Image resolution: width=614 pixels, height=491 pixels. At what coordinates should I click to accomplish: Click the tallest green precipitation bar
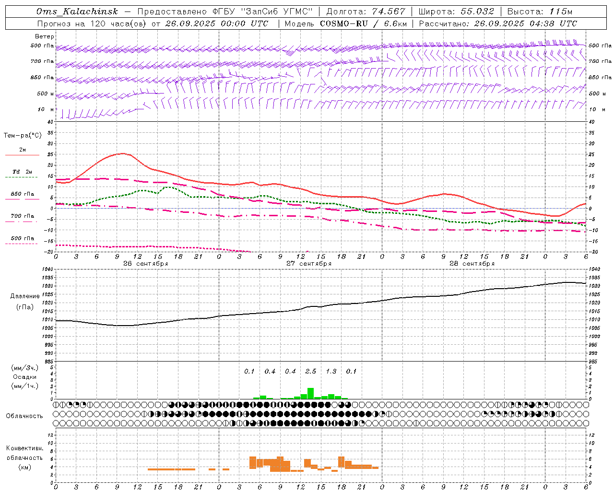point(310,393)
